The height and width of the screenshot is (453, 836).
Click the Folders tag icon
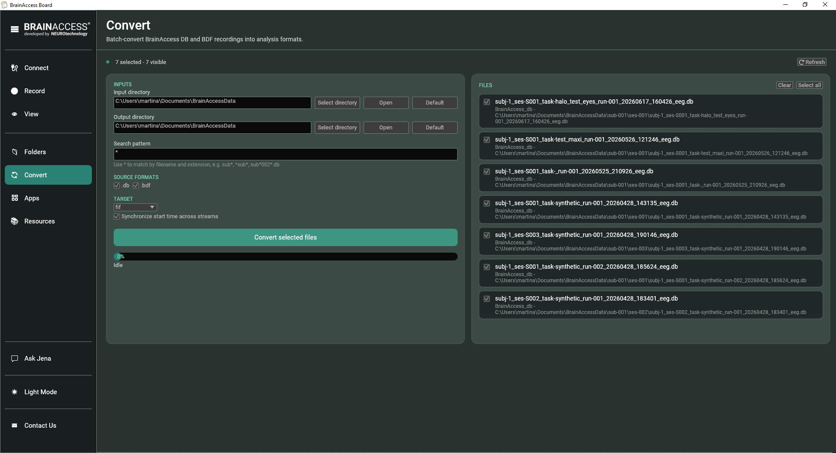(14, 152)
